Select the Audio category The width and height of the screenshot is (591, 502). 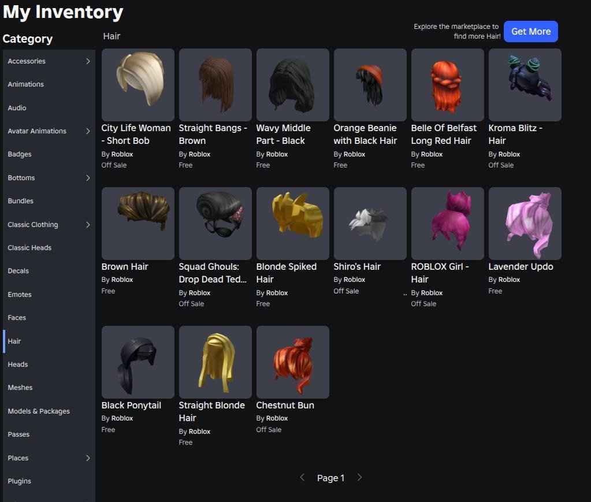click(49, 108)
